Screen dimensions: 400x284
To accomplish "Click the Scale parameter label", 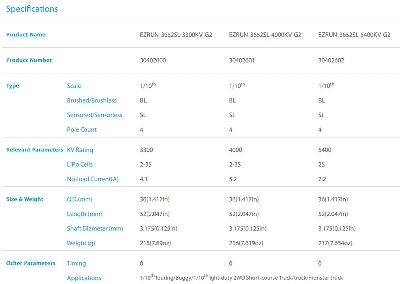I will tap(74, 86).
